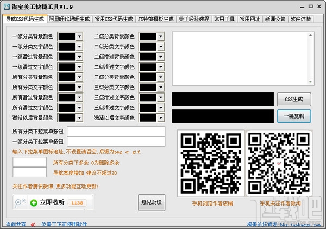Expand the 激活以后背景颜色 dropdown

(x=79, y=118)
